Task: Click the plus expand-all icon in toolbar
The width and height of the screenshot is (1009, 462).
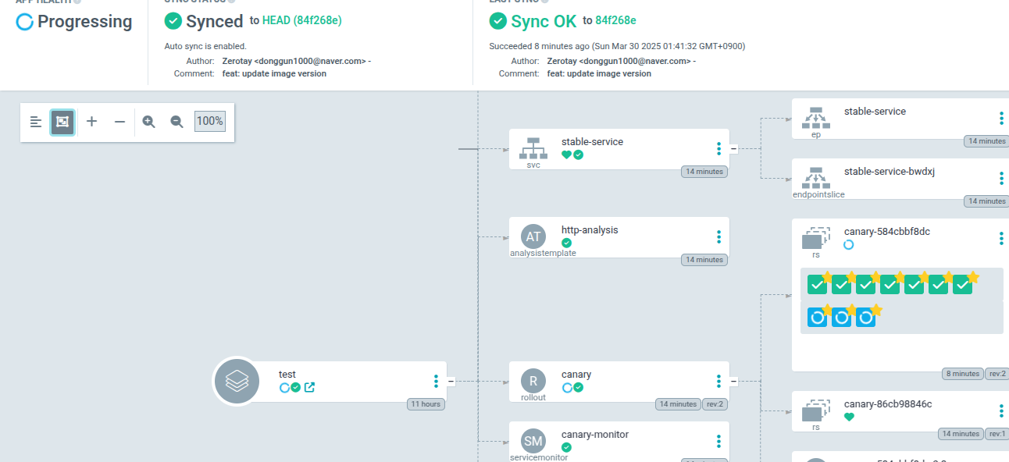Action: pyautogui.click(x=91, y=122)
